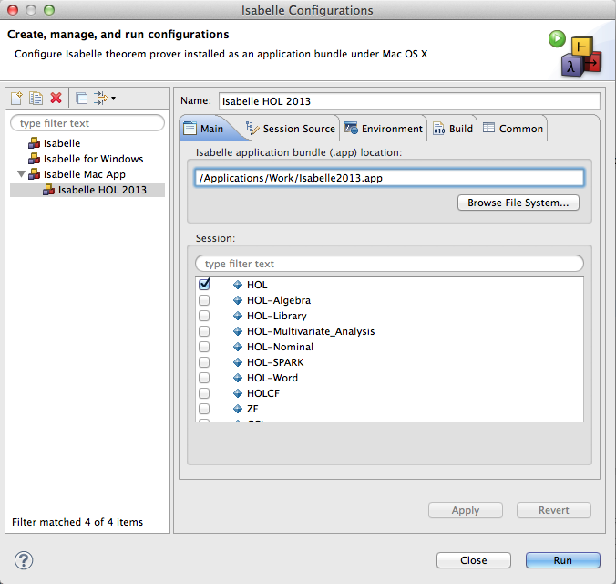616x584 pixels.
Task: Click the HOL-SPARK session label
Action: tap(275, 362)
